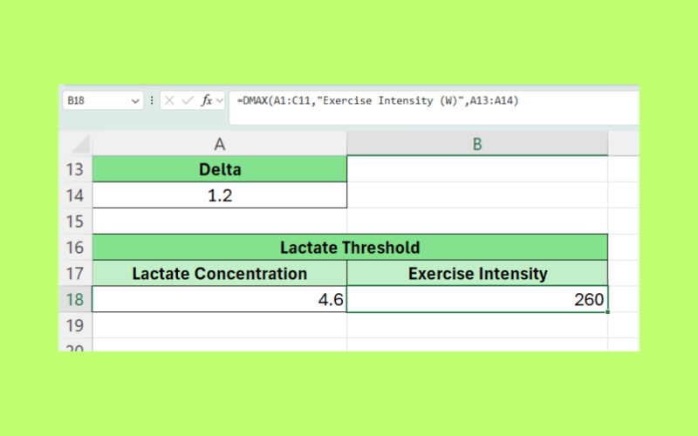This screenshot has width=698, height=436.
Task: Click the Enter checkmark icon in formula bar
Action: point(187,101)
